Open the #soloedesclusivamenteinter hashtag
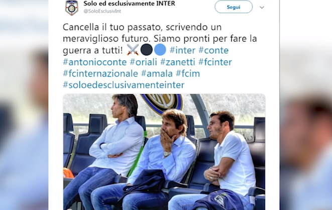Screen dimensions: 332x210 [x=124, y=85]
